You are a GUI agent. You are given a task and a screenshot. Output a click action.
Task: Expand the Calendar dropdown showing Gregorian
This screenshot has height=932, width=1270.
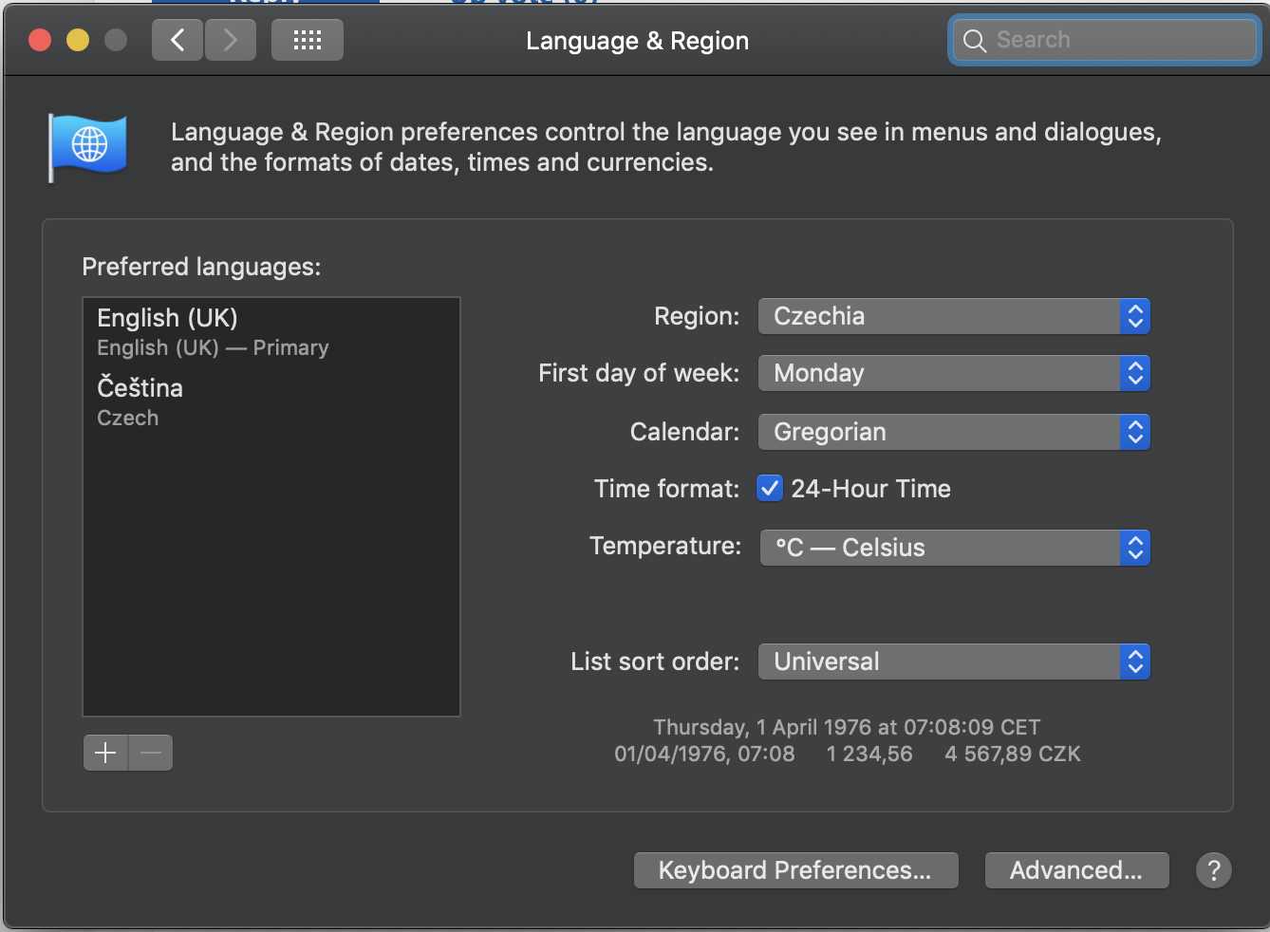pos(953,432)
